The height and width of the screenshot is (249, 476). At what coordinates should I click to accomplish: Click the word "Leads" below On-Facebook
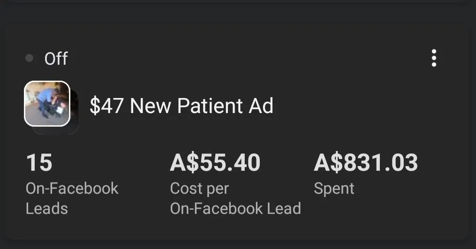[x=47, y=208]
